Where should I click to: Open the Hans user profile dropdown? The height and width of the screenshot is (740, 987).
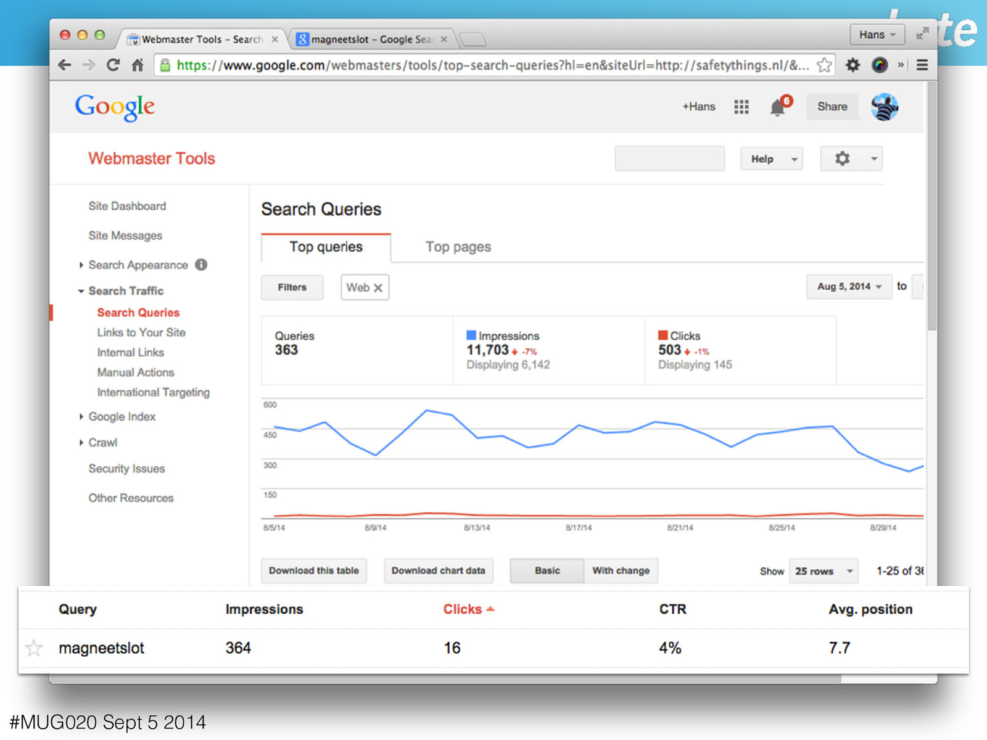[x=877, y=35]
